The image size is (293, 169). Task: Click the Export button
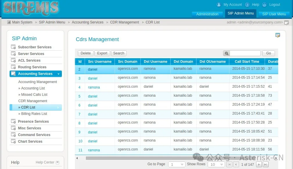point(102,53)
